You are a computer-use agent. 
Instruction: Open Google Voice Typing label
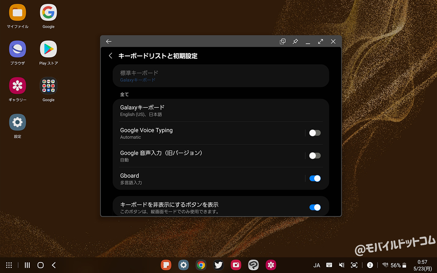(x=146, y=130)
